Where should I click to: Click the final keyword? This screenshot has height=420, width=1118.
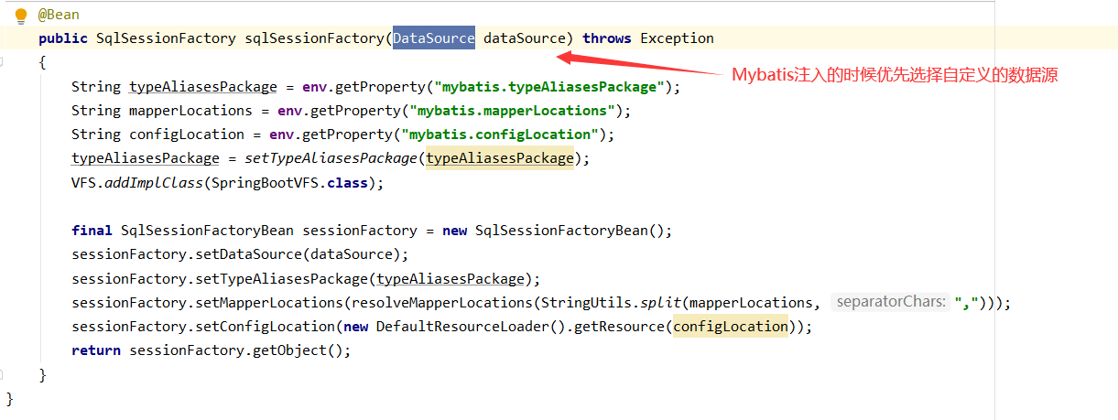[x=92, y=231]
